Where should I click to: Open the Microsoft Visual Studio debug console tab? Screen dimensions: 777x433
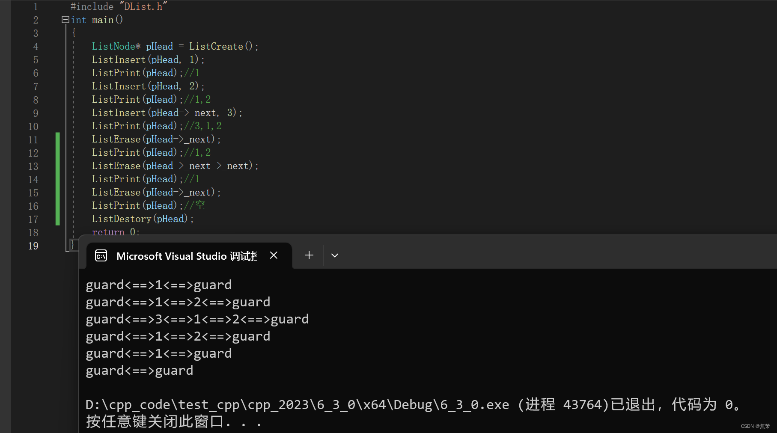pos(188,256)
